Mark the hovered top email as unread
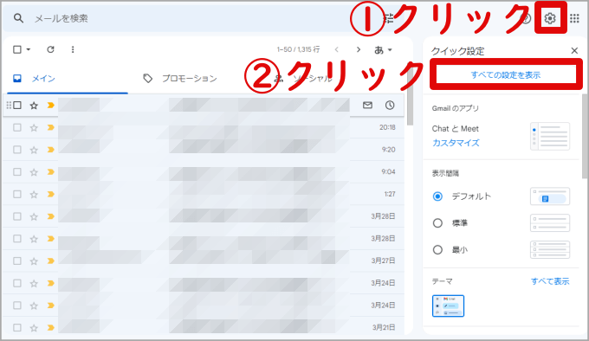589x341 pixels. click(368, 105)
